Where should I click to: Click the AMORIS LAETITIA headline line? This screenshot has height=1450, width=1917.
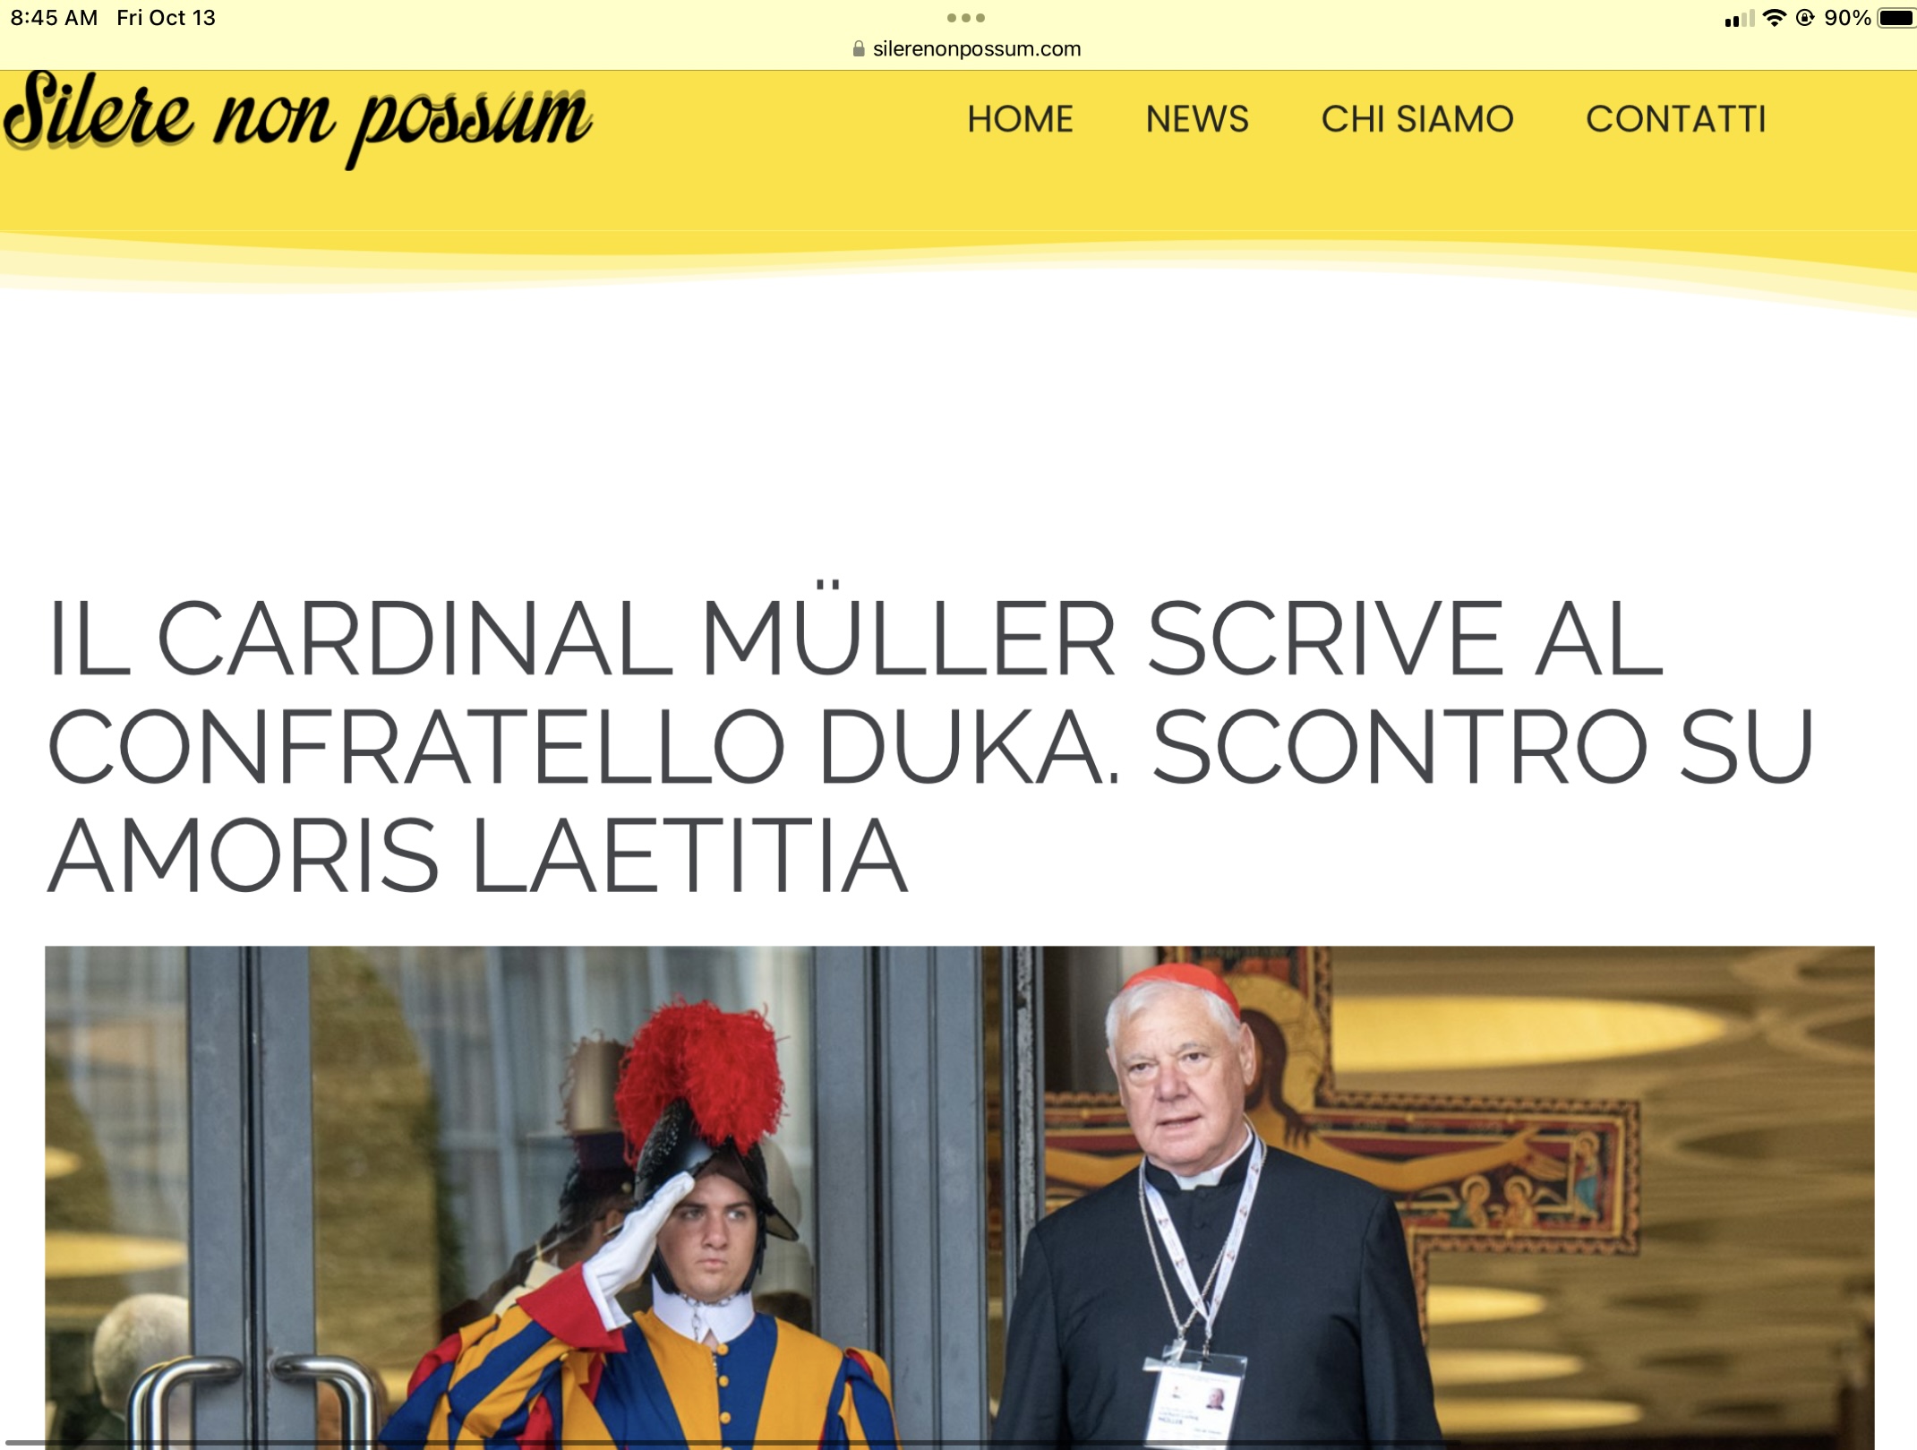[x=477, y=855]
